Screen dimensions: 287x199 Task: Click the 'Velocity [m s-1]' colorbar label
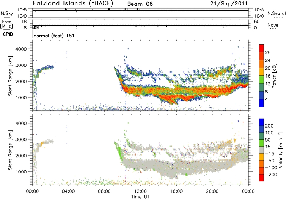[x=281, y=150]
